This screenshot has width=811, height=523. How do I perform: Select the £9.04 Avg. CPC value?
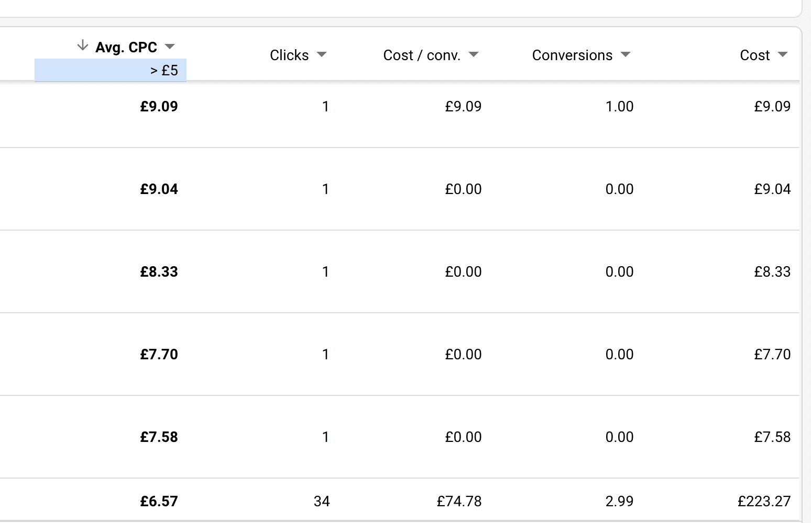(x=159, y=189)
